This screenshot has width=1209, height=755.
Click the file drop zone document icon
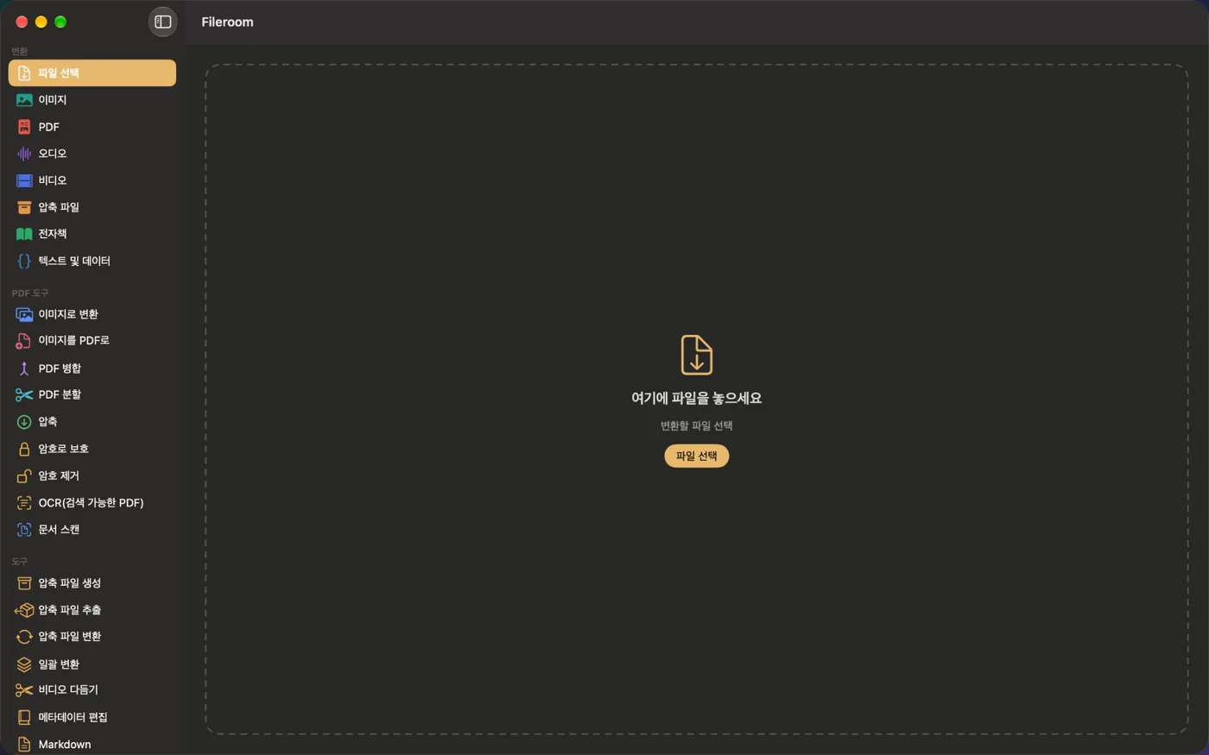tap(696, 354)
